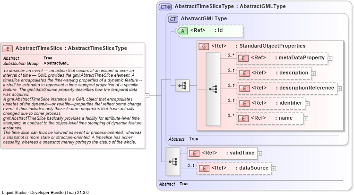Click the 'Substitution Group' property label
The width and height of the screenshot is (354, 195).
coord(21,64)
